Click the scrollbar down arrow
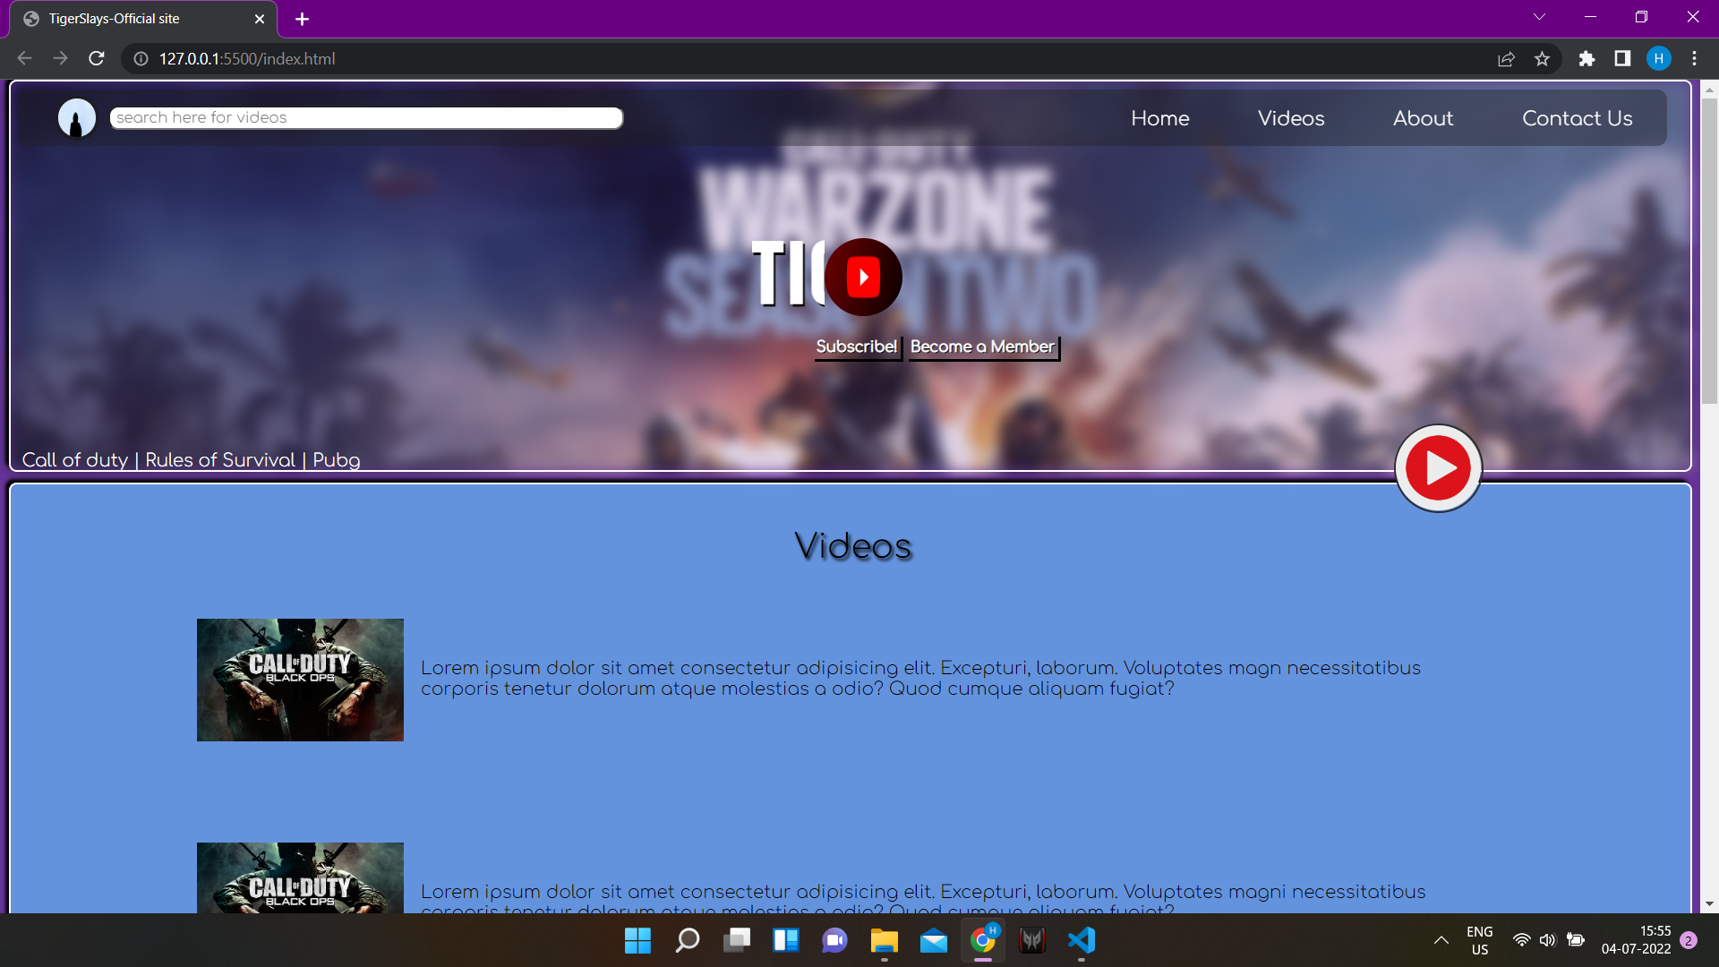The height and width of the screenshot is (967, 1719). tap(1709, 904)
